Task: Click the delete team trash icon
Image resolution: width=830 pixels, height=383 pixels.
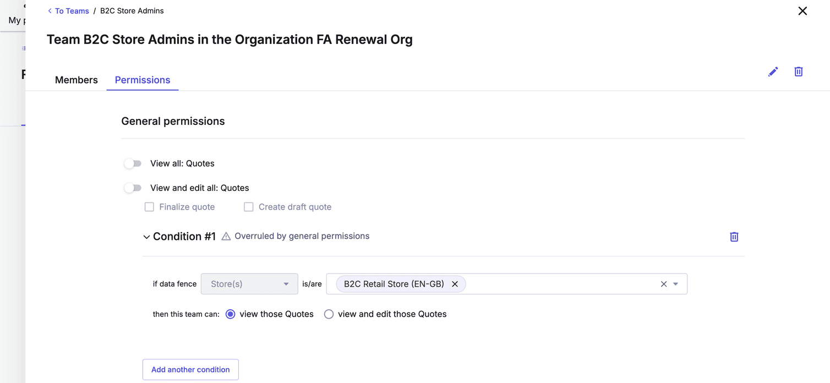Action: (x=798, y=72)
